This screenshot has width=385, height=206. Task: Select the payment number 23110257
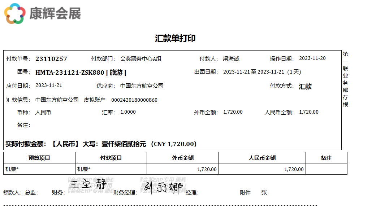[x=51, y=59]
